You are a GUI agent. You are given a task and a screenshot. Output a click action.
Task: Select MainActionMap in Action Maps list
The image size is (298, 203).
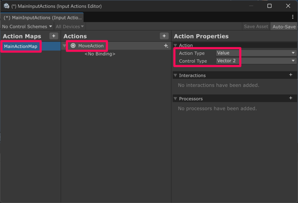[x=21, y=47]
